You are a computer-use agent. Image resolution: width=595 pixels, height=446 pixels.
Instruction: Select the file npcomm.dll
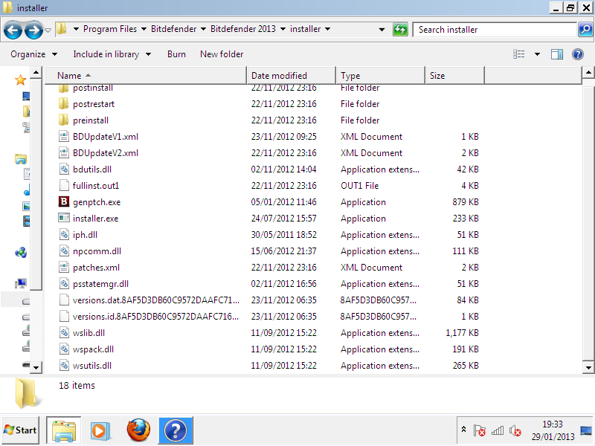point(97,251)
